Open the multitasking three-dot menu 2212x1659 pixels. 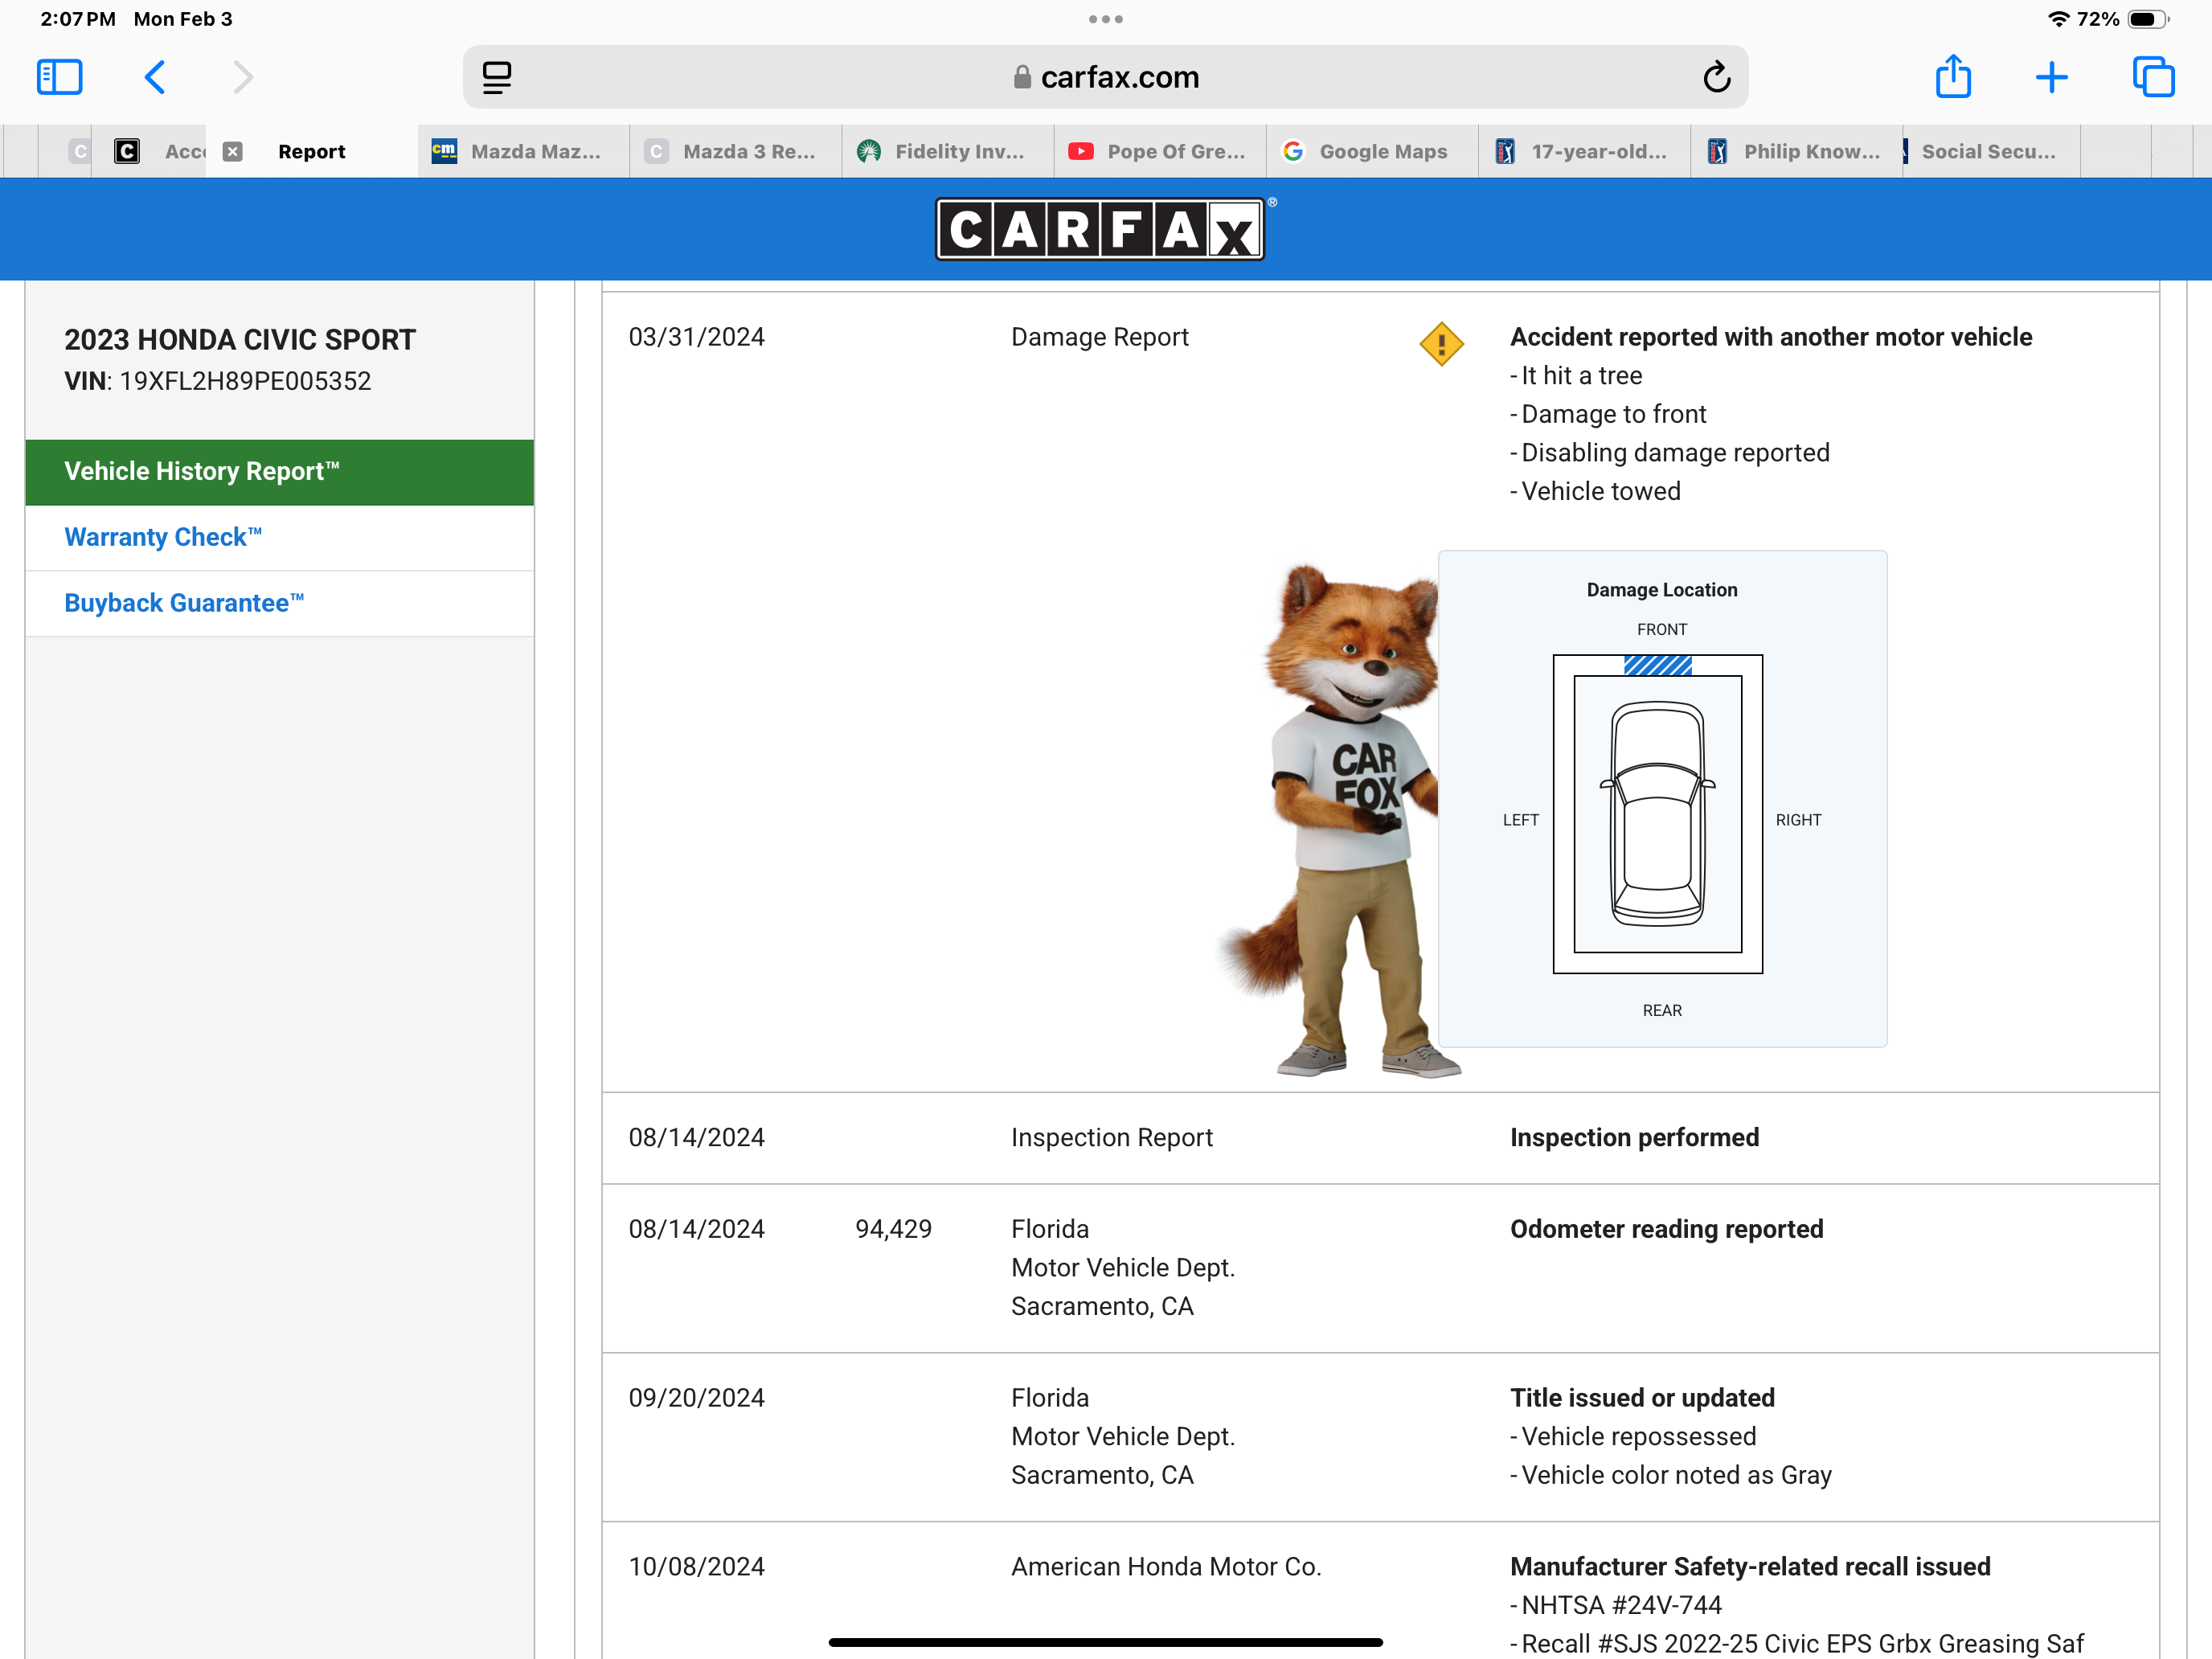click(x=1105, y=19)
